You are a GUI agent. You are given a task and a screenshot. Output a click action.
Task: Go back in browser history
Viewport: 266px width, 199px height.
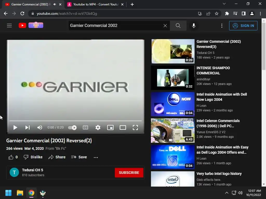tap(6, 13)
